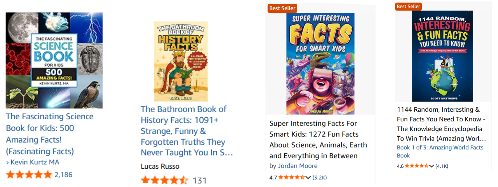Click the 1144 Random Interesting Facts cover
This screenshot has height=187, width=498.
(442, 56)
